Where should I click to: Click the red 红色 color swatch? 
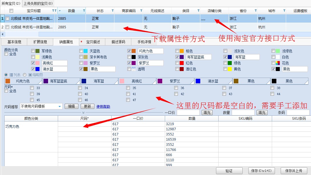[x=181, y=63]
